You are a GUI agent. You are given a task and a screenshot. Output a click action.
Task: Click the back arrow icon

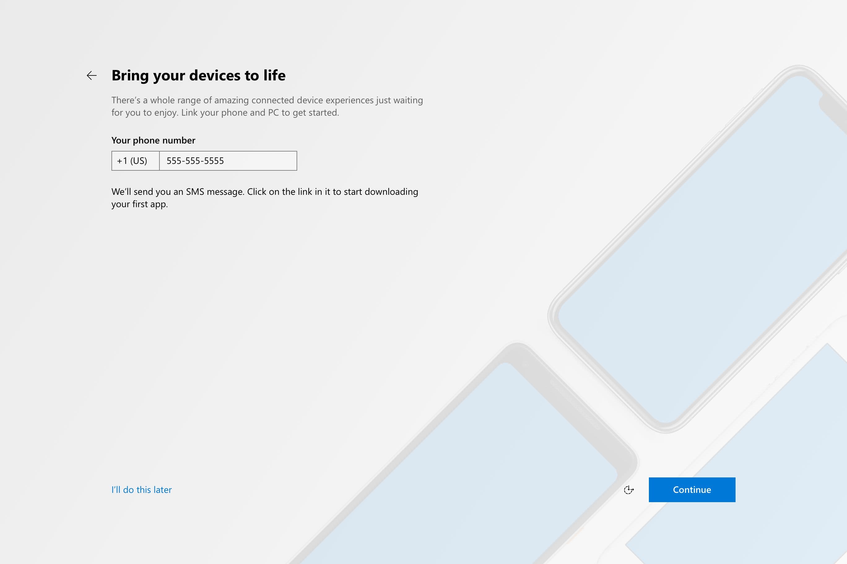click(x=92, y=75)
